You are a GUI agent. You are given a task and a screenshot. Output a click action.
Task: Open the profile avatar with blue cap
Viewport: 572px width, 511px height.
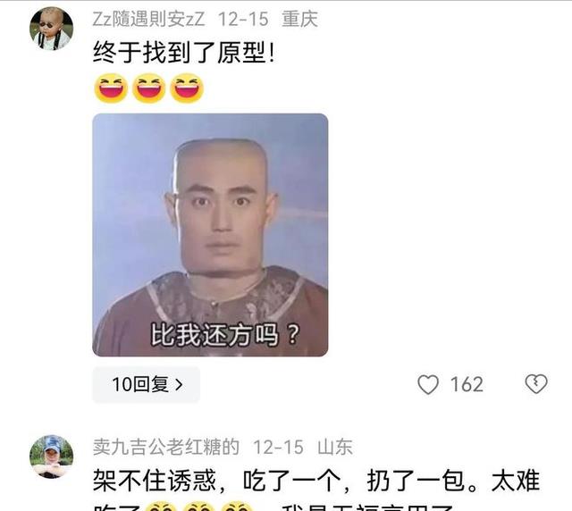[x=52, y=457]
